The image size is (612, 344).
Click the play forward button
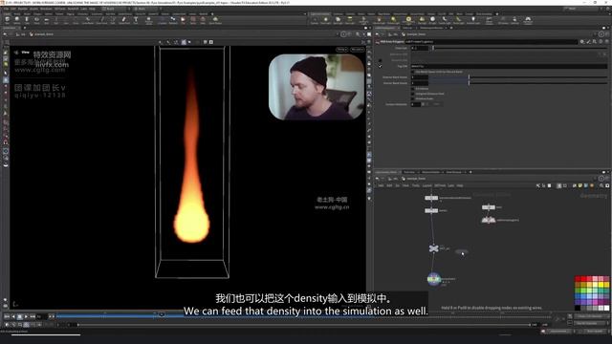pos(26,316)
